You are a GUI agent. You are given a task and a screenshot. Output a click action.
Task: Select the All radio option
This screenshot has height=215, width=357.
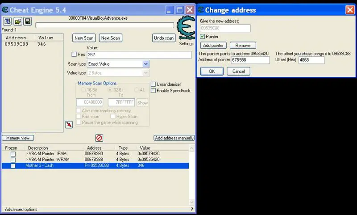[x=137, y=90]
